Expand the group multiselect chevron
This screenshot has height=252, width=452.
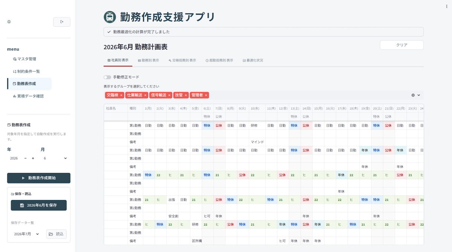pyautogui.click(x=418, y=95)
